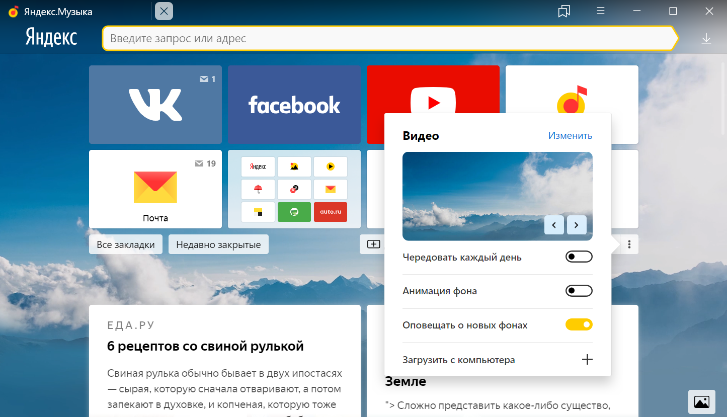
Task: Open the Yandex Music tile
Action: click(x=572, y=90)
